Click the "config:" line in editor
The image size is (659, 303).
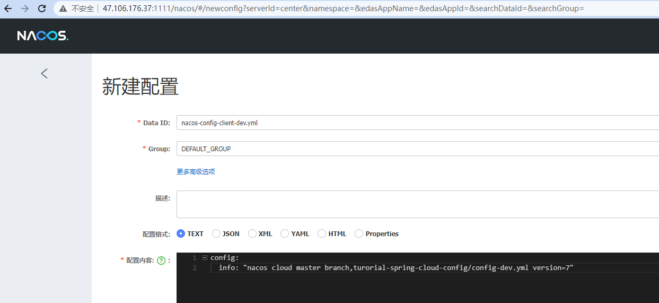pos(225,258)
